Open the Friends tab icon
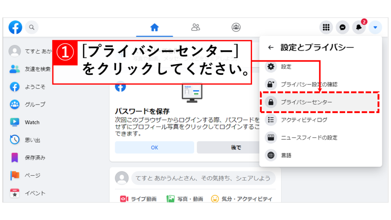391x220 pixels. click(x=195, y=27)
